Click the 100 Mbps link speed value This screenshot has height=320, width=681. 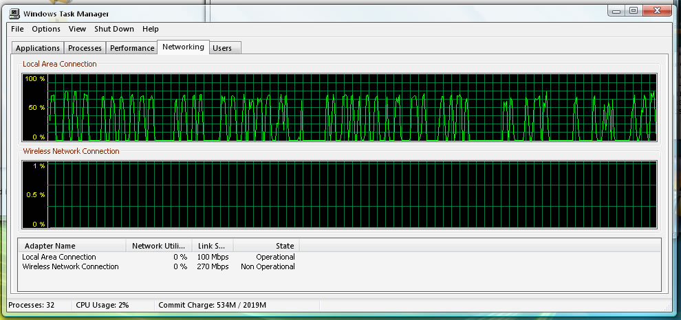[213, 257]
